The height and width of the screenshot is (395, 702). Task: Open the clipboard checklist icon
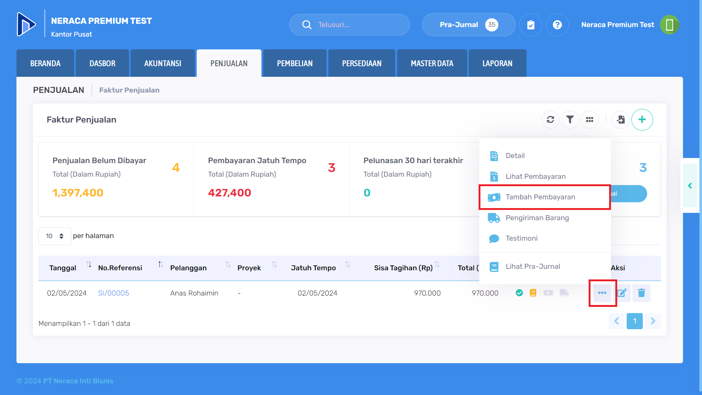click(531, 25)
